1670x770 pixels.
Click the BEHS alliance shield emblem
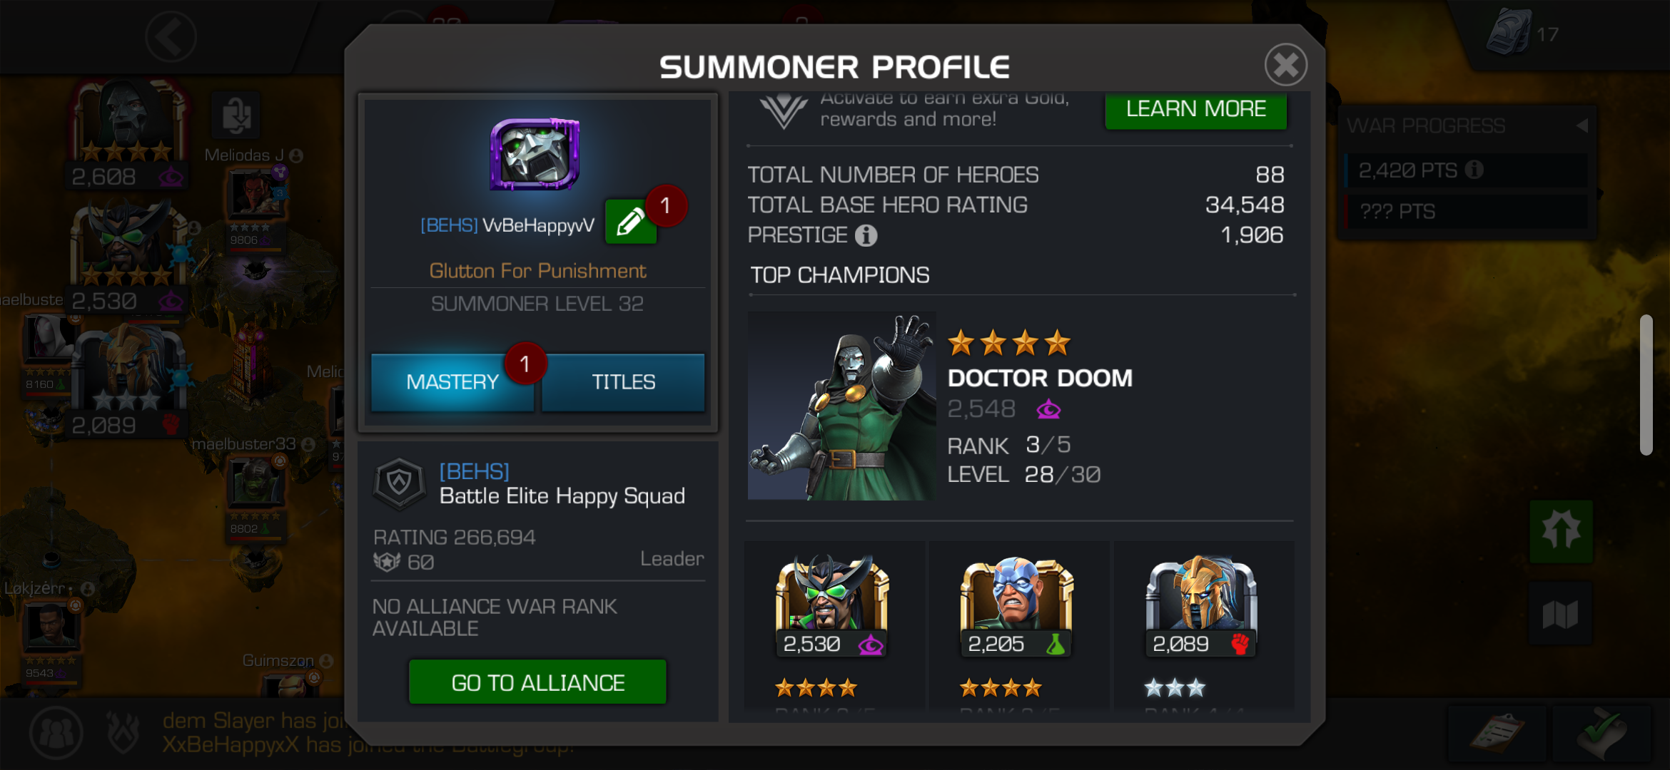coord(399,483)
